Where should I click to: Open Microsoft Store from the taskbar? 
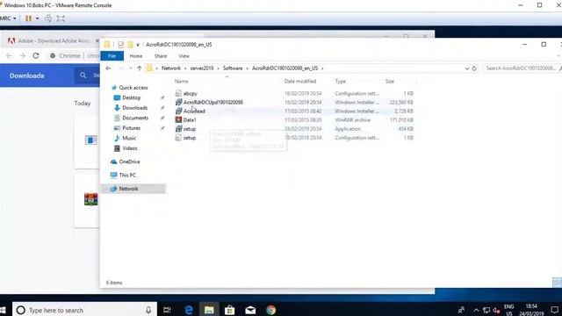pos(229,310)
